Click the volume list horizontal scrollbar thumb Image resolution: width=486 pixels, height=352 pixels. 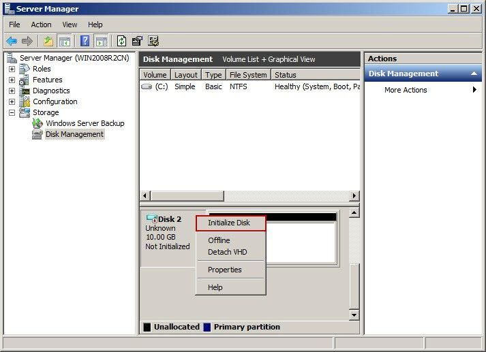tap(187, 196)
